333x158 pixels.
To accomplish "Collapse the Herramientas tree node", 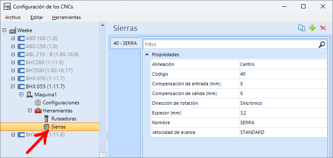I will (x=30, y=111).
